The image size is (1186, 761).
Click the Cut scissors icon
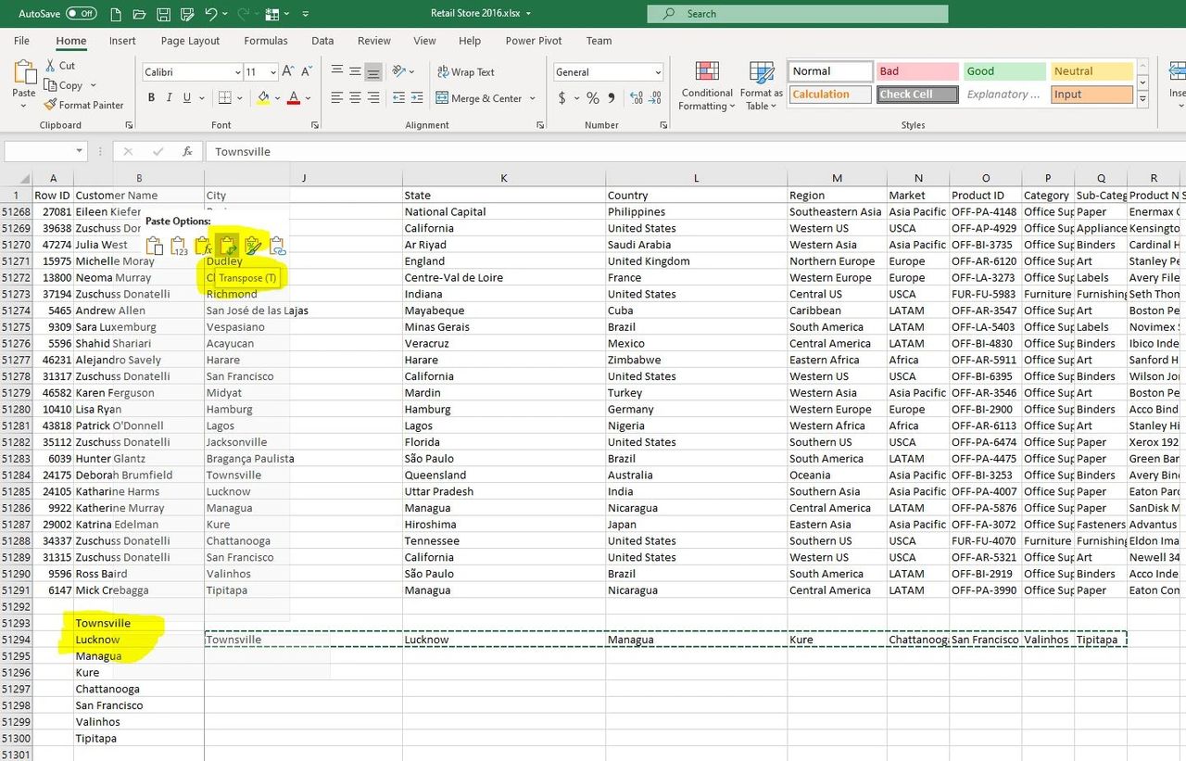click(x=51, y=66)
